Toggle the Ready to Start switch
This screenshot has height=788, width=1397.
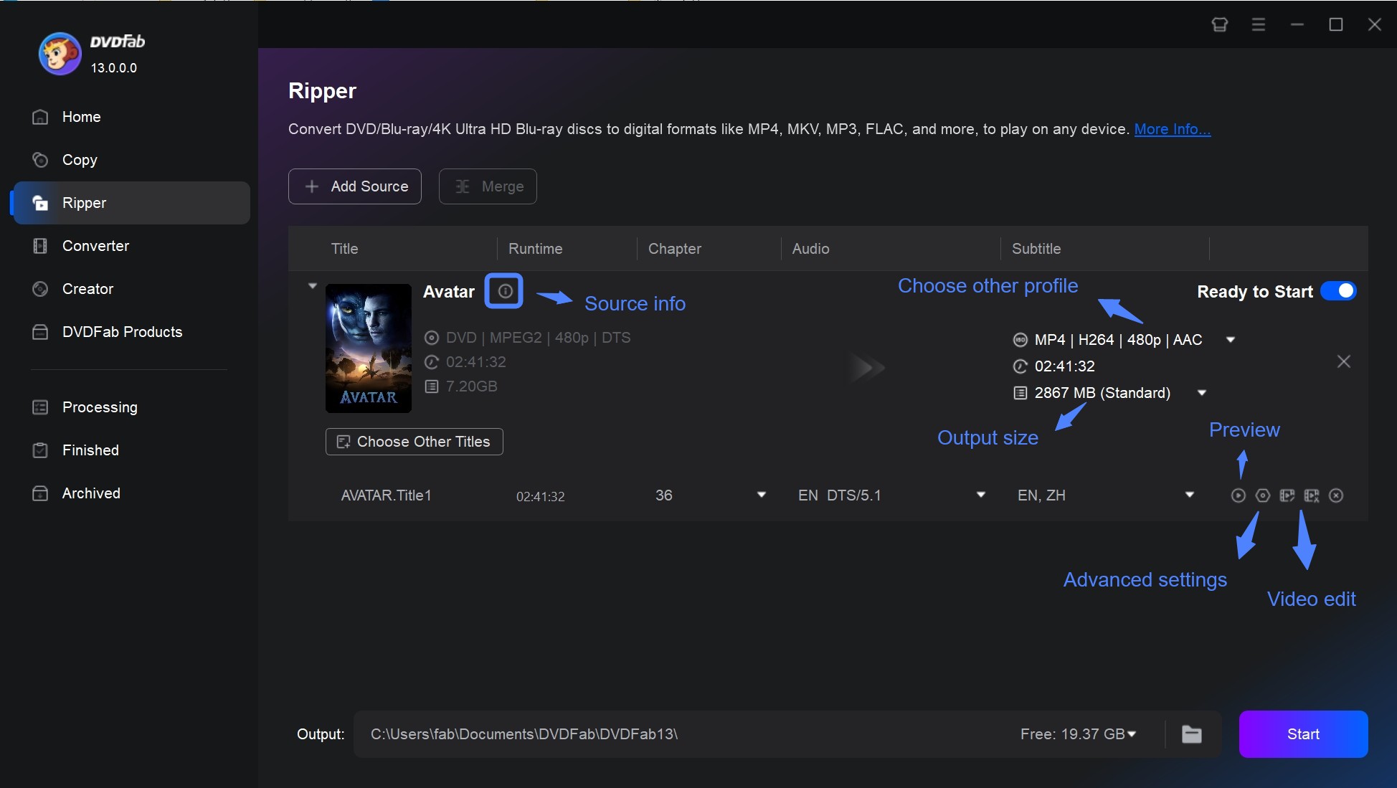1338,290
